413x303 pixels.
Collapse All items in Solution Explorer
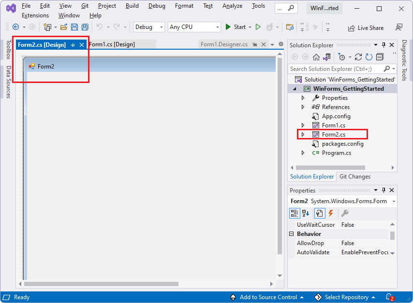tap(380, 56)
